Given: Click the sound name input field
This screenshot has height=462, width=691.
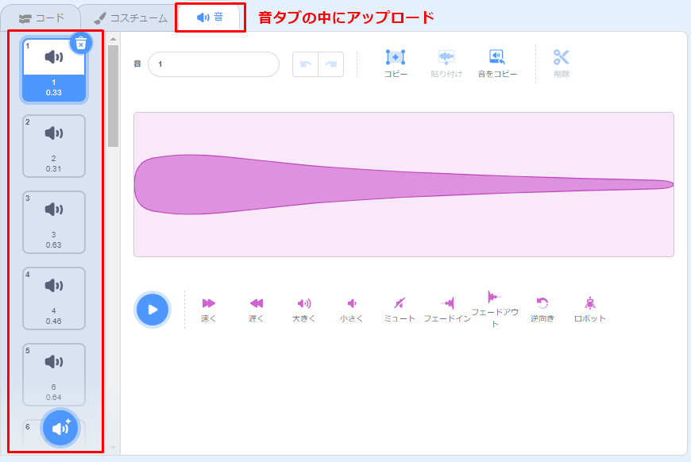Looking at the screenshot, I should [x=214, y=64].
